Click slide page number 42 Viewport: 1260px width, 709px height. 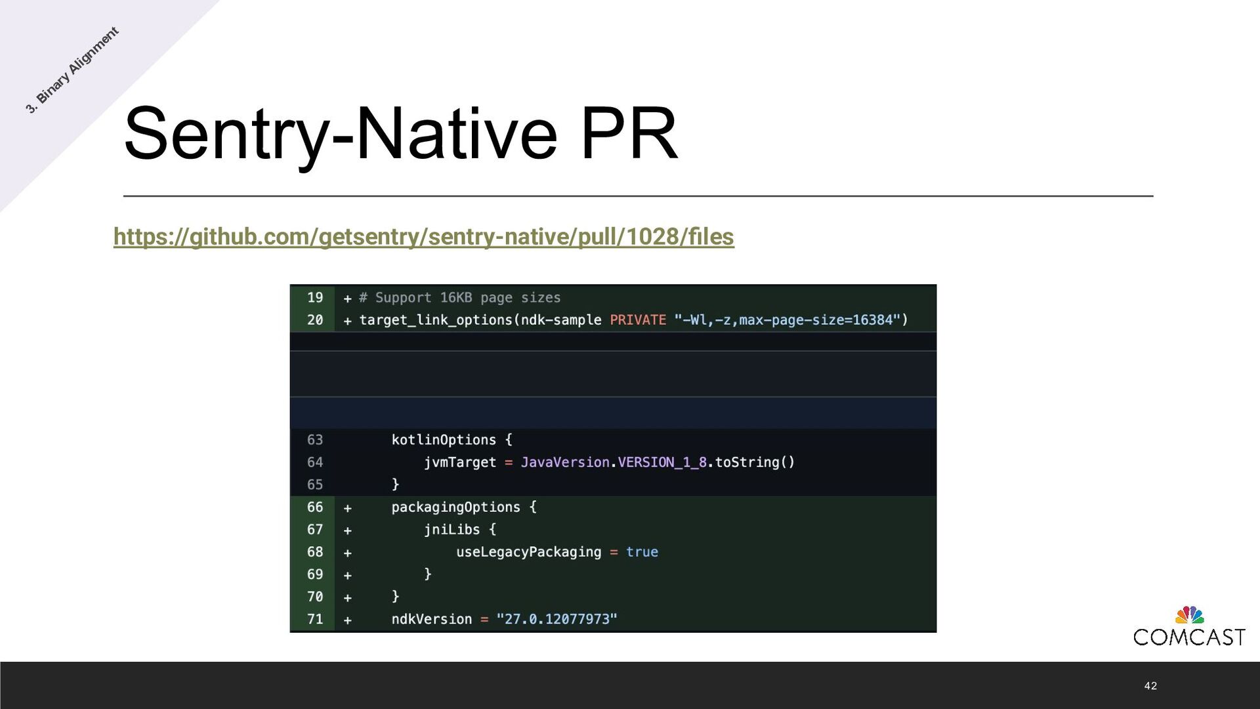1150,686
